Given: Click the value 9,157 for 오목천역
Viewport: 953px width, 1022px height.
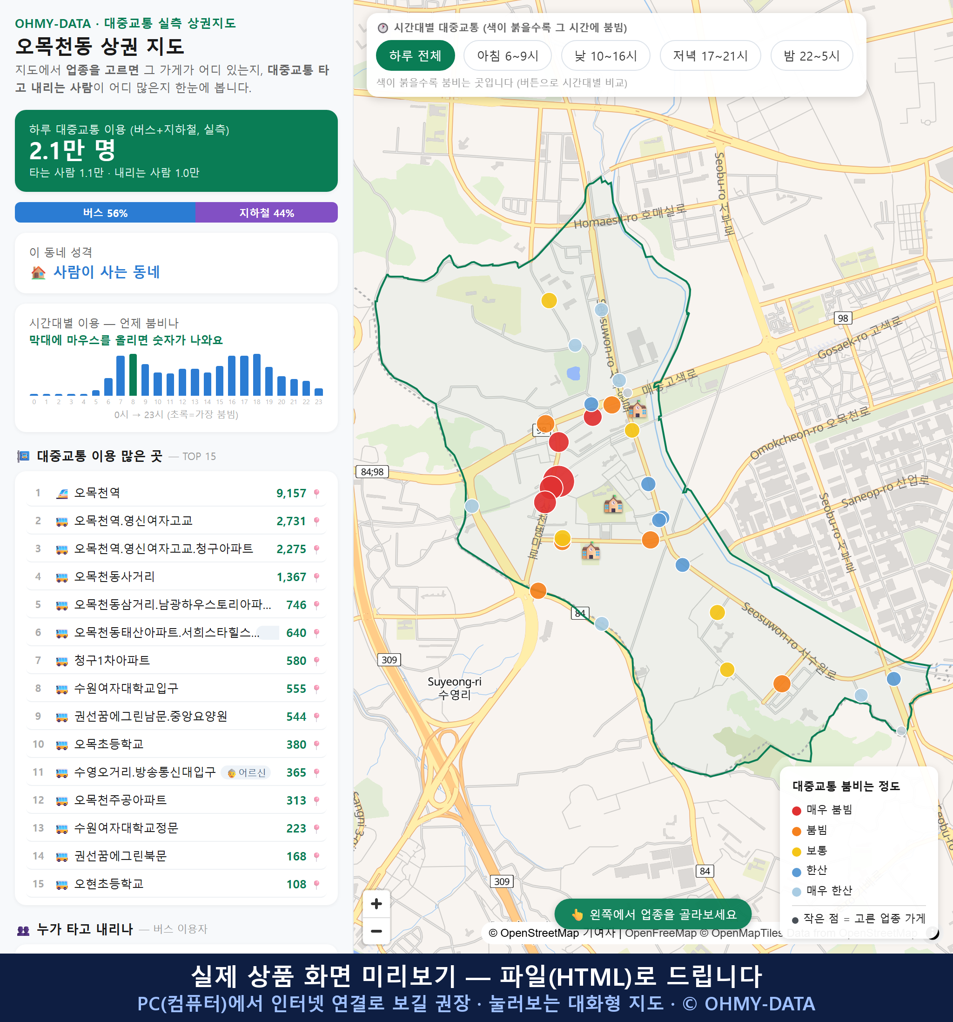Looking at the screenshot, I should click(x=291, y=494).
